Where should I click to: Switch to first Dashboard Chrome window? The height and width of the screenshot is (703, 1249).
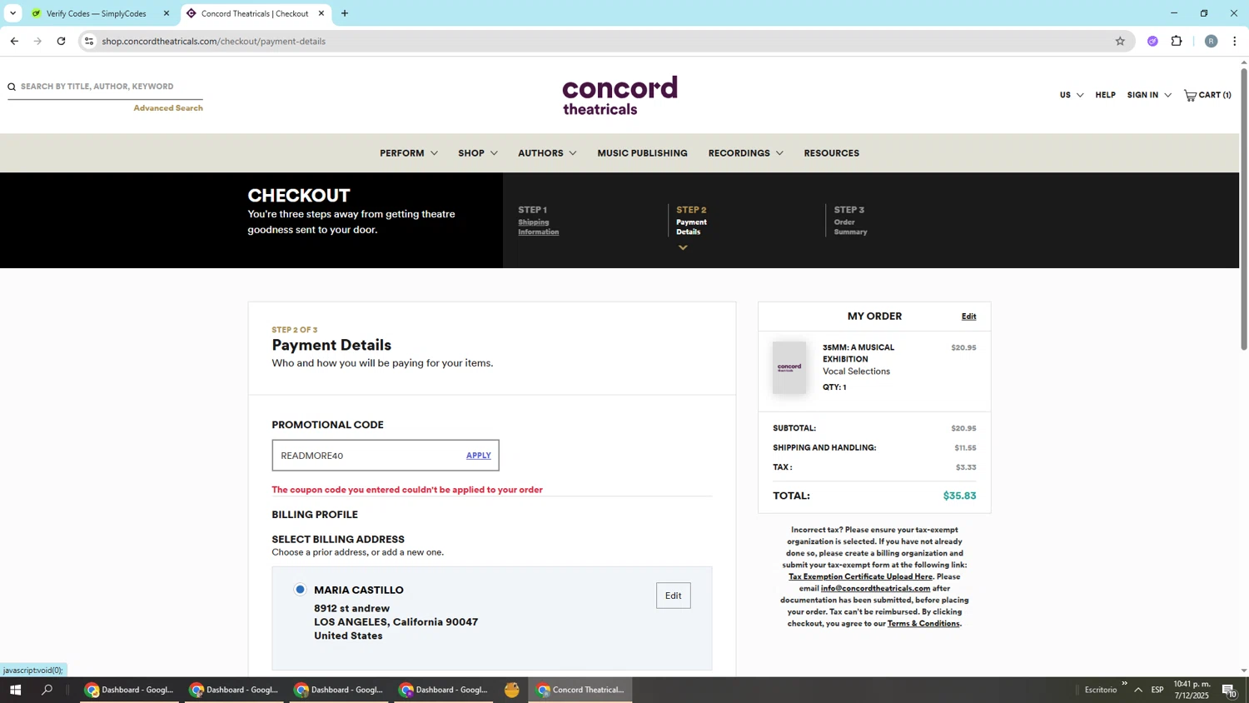129,690
